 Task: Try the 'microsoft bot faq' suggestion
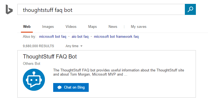pyautogui.click(x=53, y=36)
